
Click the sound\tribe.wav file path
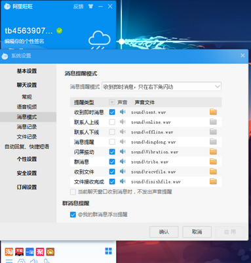[149, 162]
